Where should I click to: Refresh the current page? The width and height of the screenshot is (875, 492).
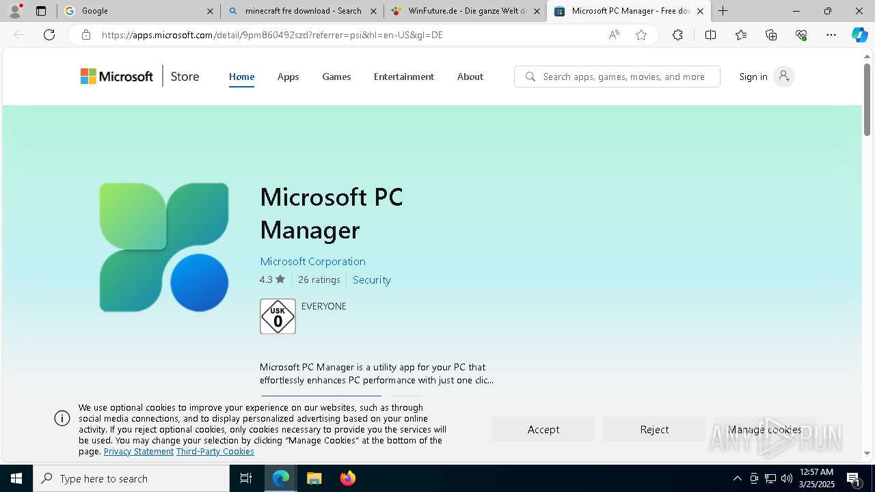click(49, 35)
